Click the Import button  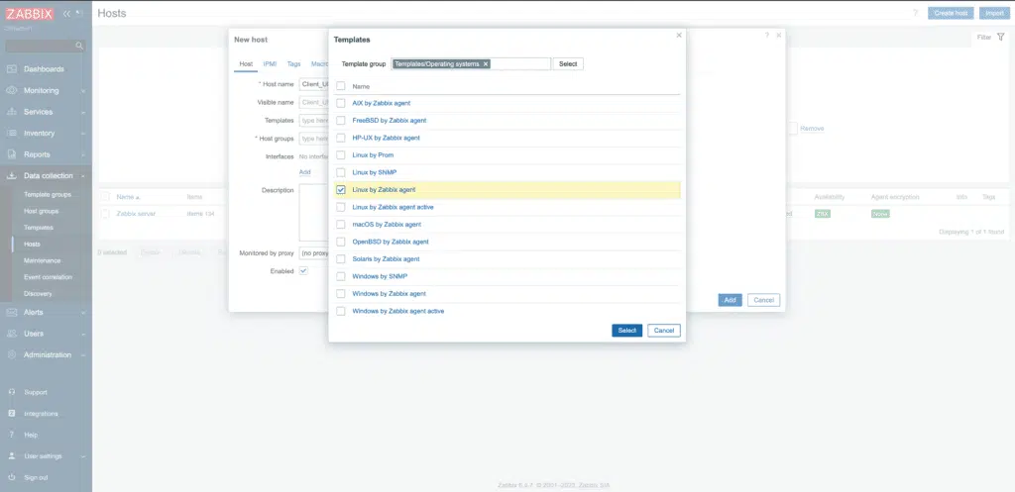tap(994, 13)
